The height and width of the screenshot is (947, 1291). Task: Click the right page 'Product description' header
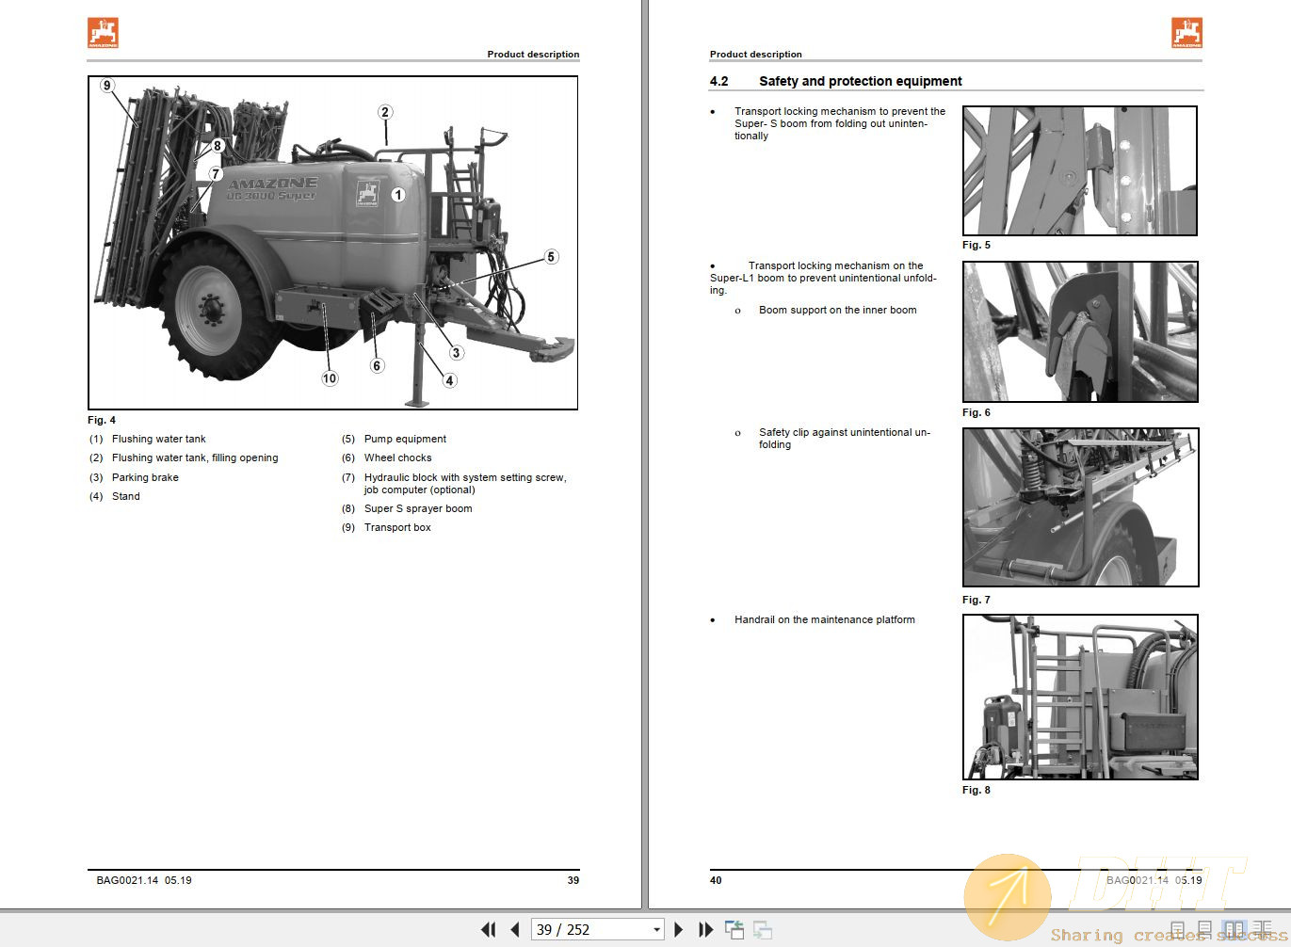tap(756, 54)
